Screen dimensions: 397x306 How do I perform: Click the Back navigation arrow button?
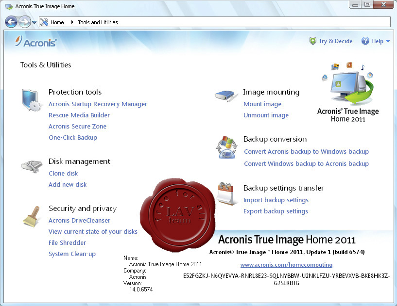click(11, 22)
